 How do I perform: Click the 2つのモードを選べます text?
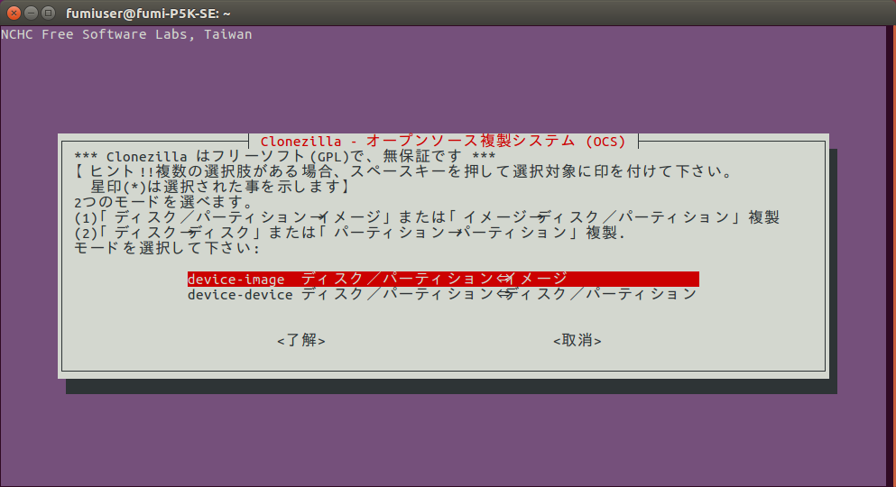coord(163,202)
